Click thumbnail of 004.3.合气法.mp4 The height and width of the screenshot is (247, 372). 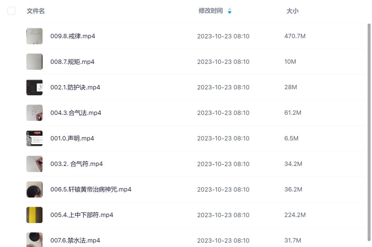pyautogui.click(x=35, y=113)
